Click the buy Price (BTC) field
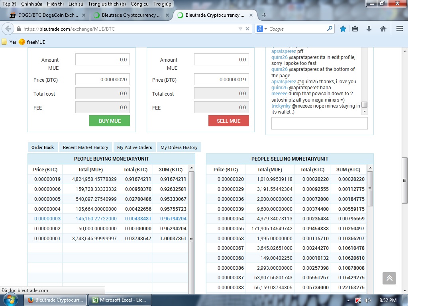This screenshot has width=422, height=306. [x=102, y=79]
